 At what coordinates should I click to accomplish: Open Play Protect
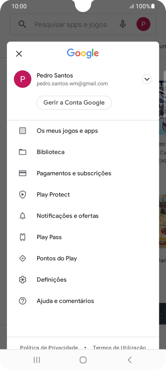pos(54,194)
